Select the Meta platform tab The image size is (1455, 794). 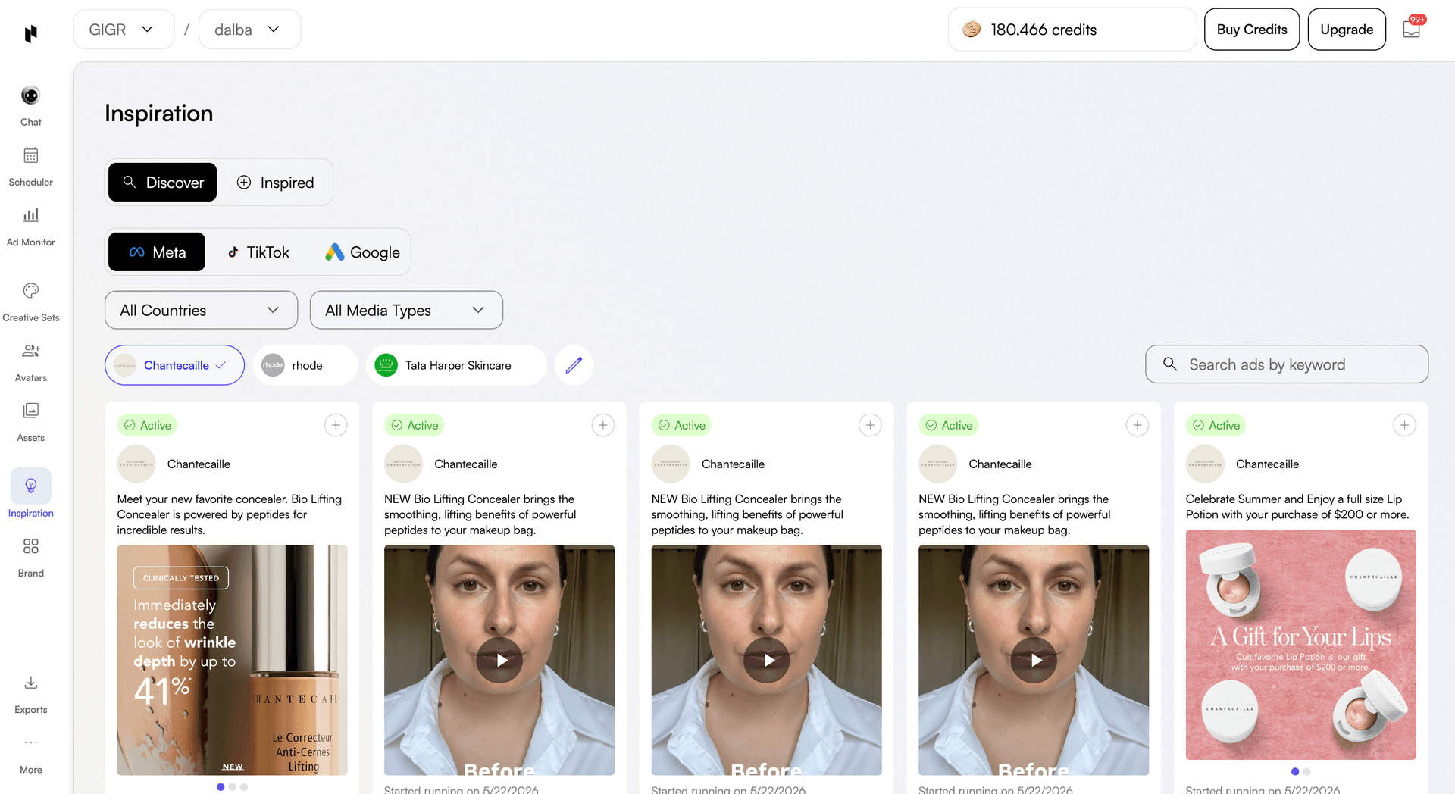click(x=157, y=252)
